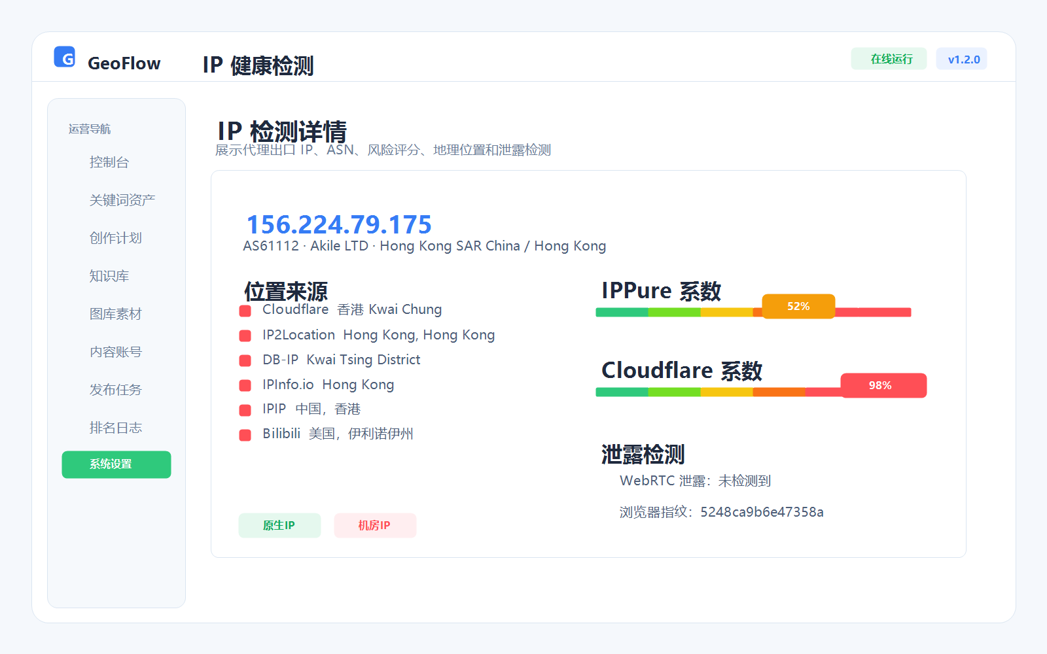Click the 52% IPPure score marker
Viewport: 1047px width, 654px height.
(x=798, y=306)
